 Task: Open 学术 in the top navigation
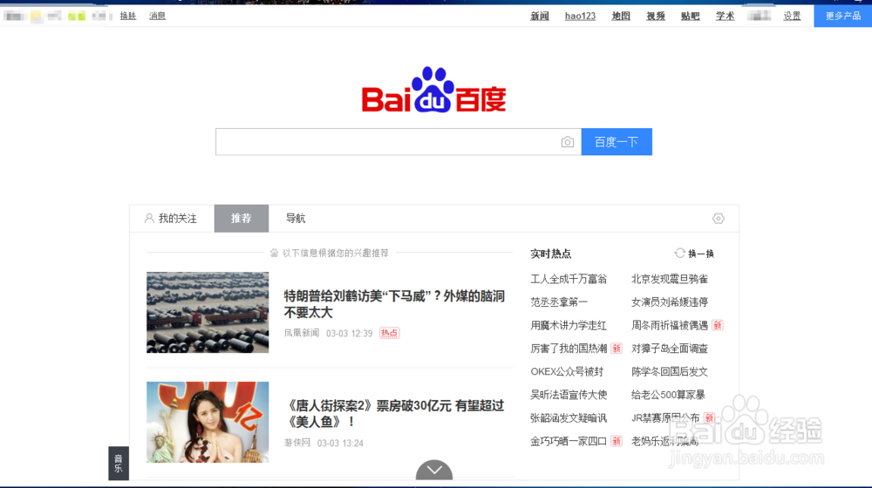click(x=725, y=16)
